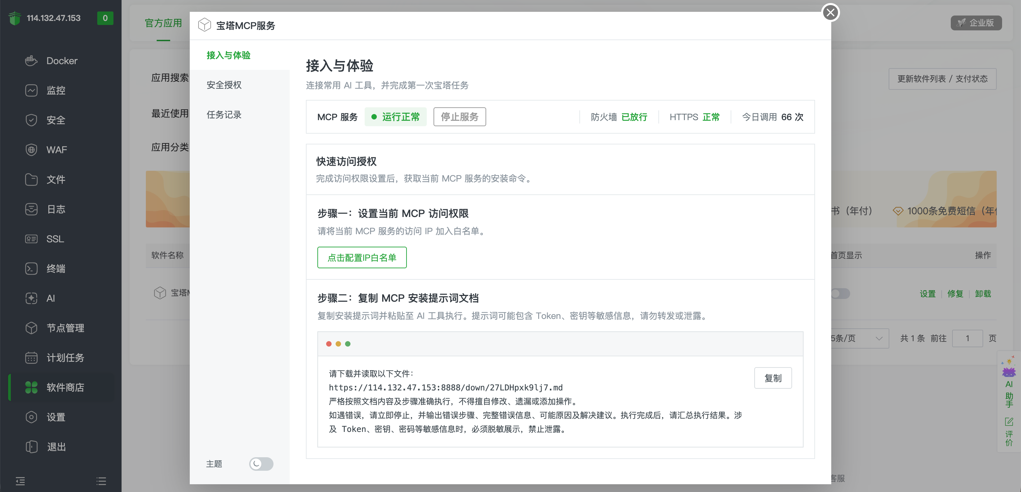Collapse the sidebar with the bottom-left icon
This screenshot has height=492, width=1021.
click(20, 481)
